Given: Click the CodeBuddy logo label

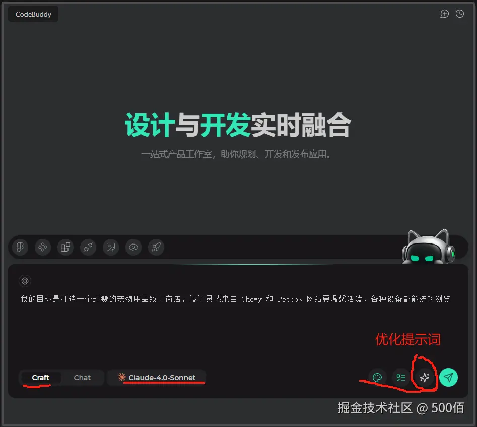Looking at the screenshot, I should [x=33, y=14].
